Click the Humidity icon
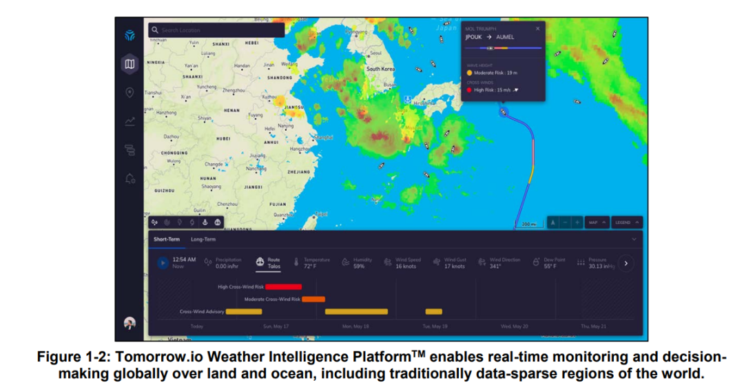 (345, 262)
